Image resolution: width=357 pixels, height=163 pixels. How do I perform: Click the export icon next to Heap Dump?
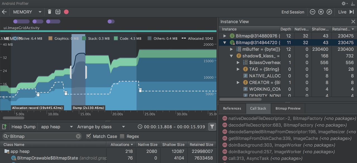4,127
